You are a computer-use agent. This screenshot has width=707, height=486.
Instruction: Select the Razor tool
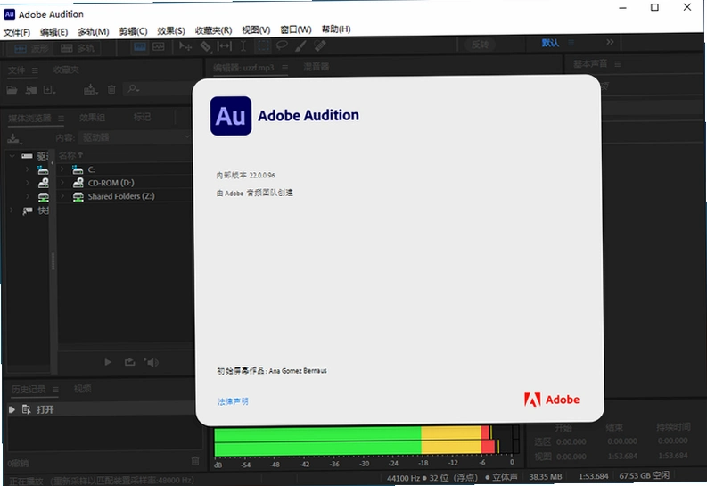[205, 46]
